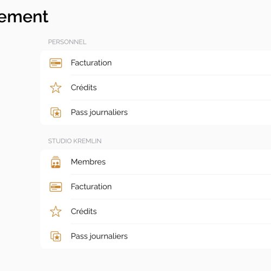Viewport: 271px width, 271px height.
Task: Go to Personnel Pass journaliers
Action: [x=99, y=112]
